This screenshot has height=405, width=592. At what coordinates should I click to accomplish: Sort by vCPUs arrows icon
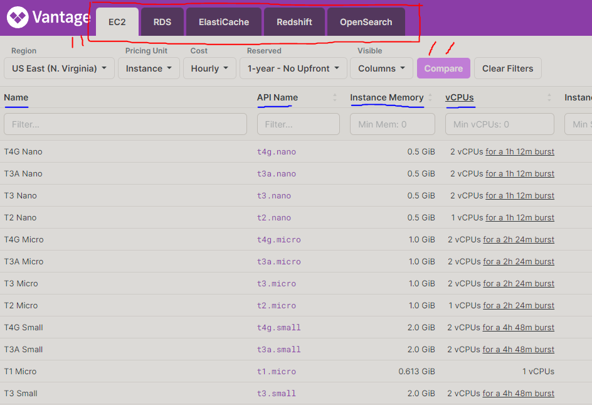pos(549,97)
